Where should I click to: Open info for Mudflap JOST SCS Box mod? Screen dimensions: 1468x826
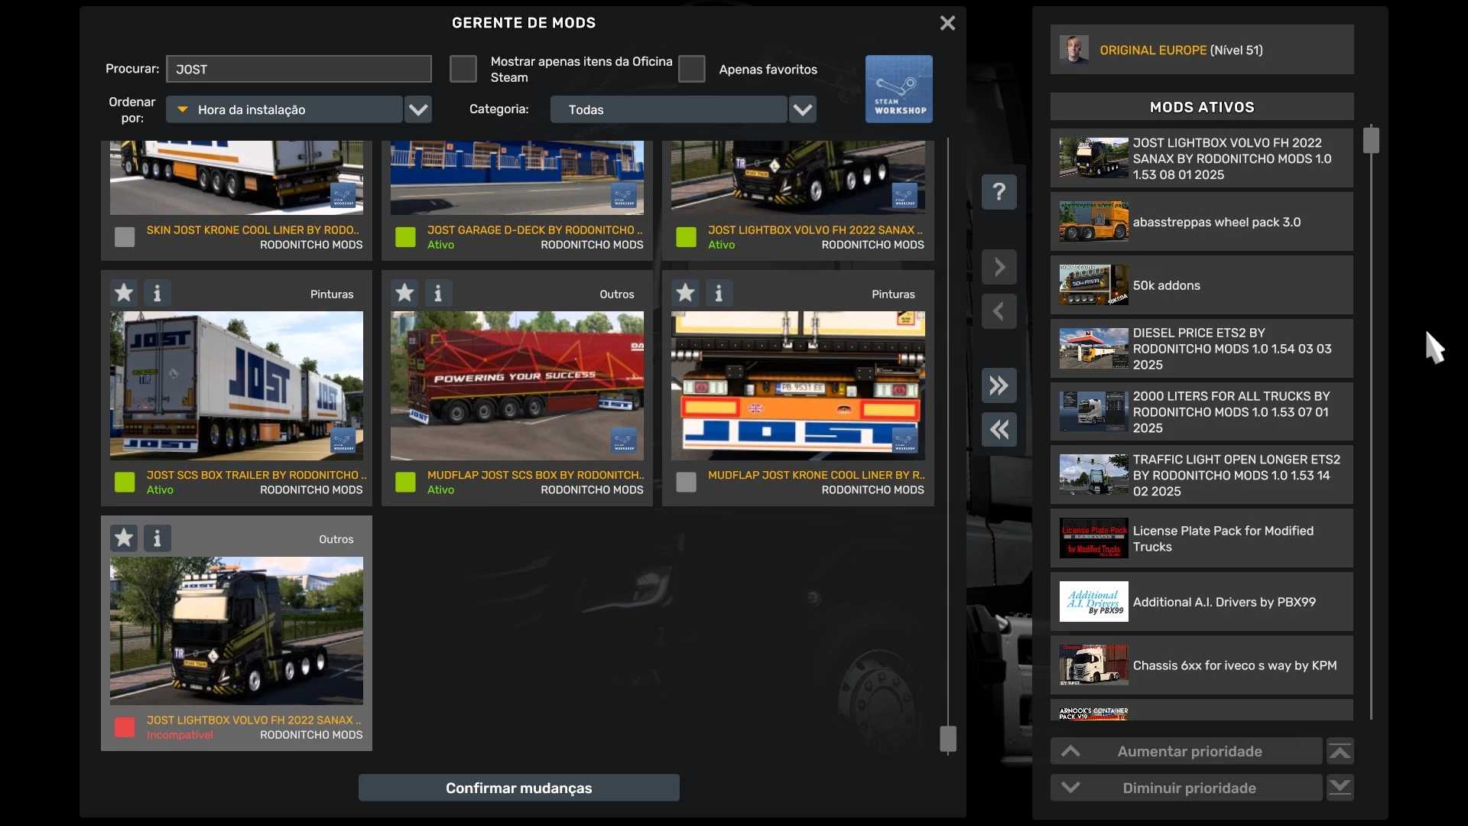438,293
